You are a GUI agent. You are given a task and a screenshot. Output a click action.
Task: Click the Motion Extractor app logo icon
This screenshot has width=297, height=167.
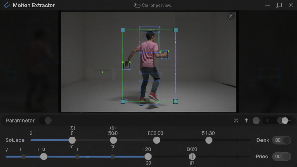[7, 5]
